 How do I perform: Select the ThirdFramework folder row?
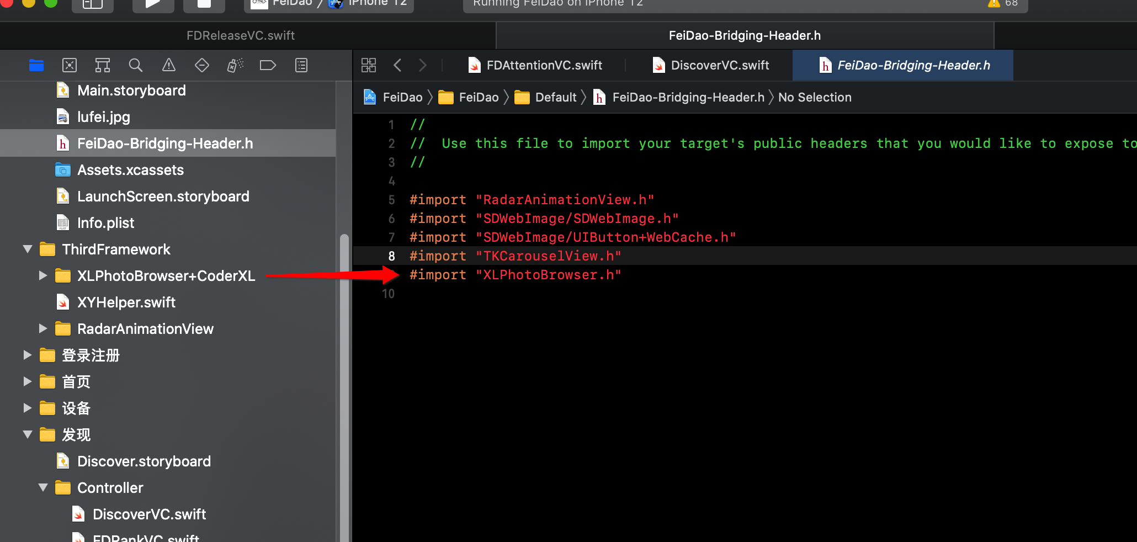168,249
